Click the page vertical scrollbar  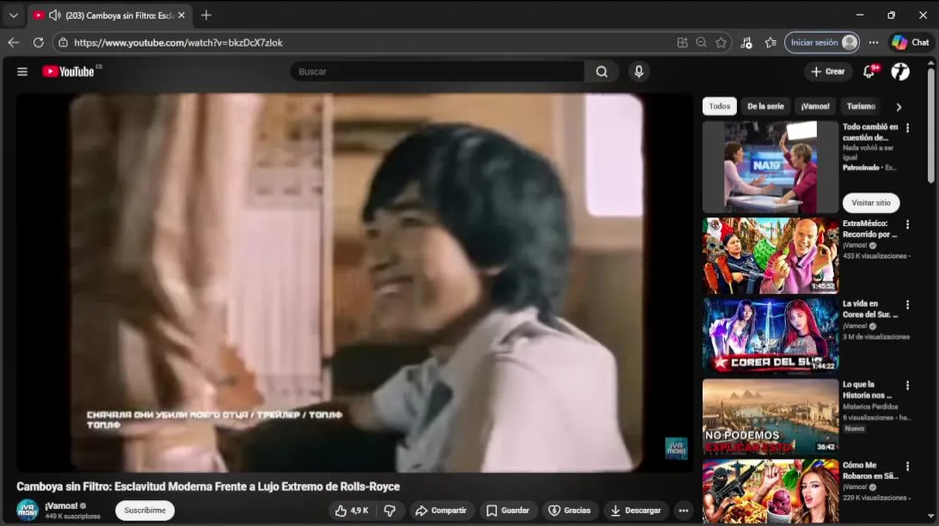pyautogui.click(x=931, y=124)
